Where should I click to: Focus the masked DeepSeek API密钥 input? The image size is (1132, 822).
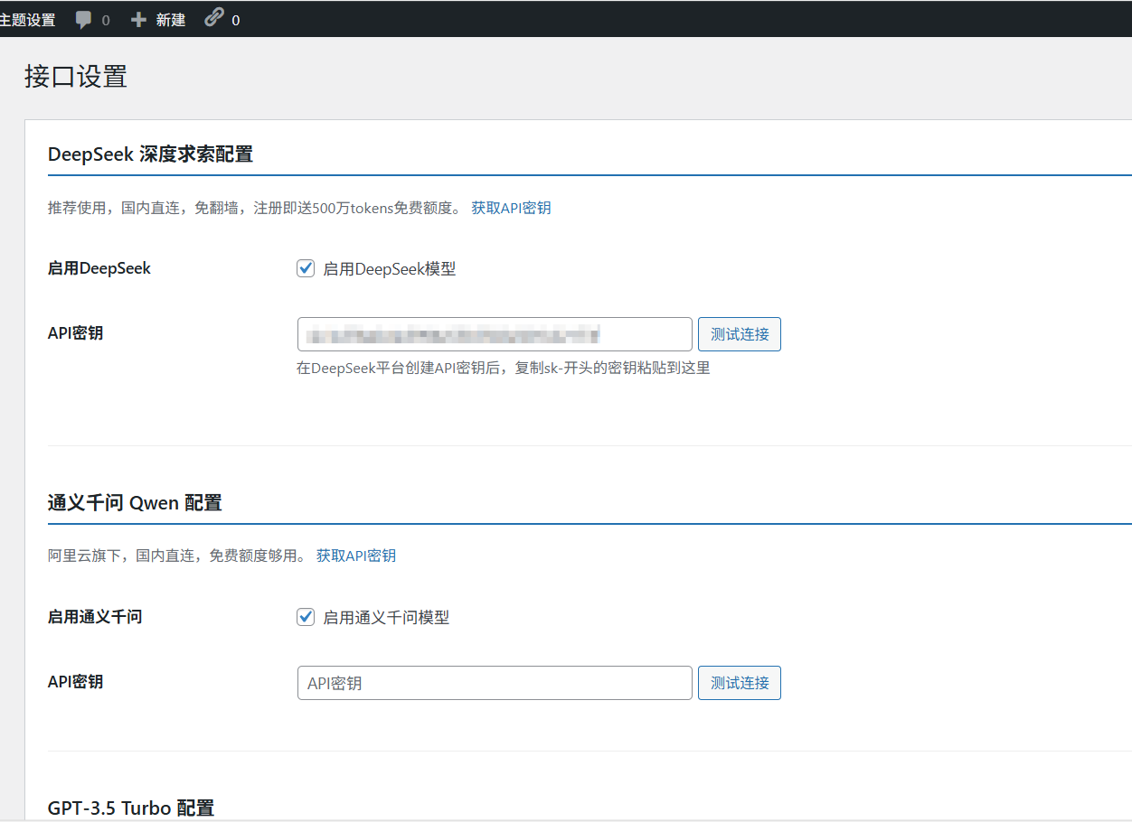pyautogui.click(x=495, y=333)
